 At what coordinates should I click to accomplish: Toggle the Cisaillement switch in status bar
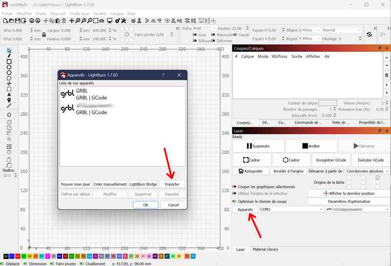coord(82,264)
